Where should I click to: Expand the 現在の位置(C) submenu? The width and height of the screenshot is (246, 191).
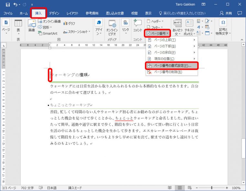(x=172, y=59)
